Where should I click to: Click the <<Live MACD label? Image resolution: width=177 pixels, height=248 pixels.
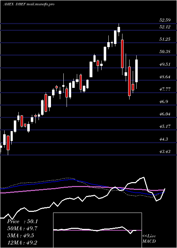click(149, 239)
